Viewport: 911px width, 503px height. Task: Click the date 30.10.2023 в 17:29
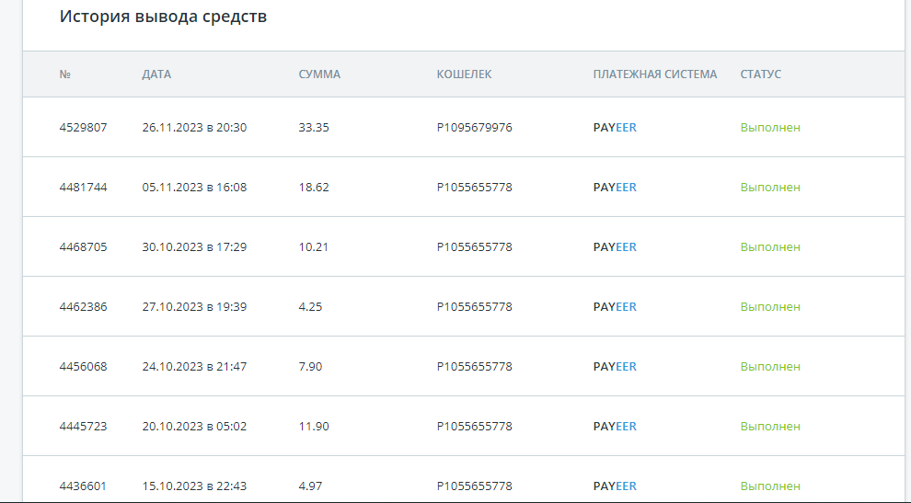tap(195, 246)
